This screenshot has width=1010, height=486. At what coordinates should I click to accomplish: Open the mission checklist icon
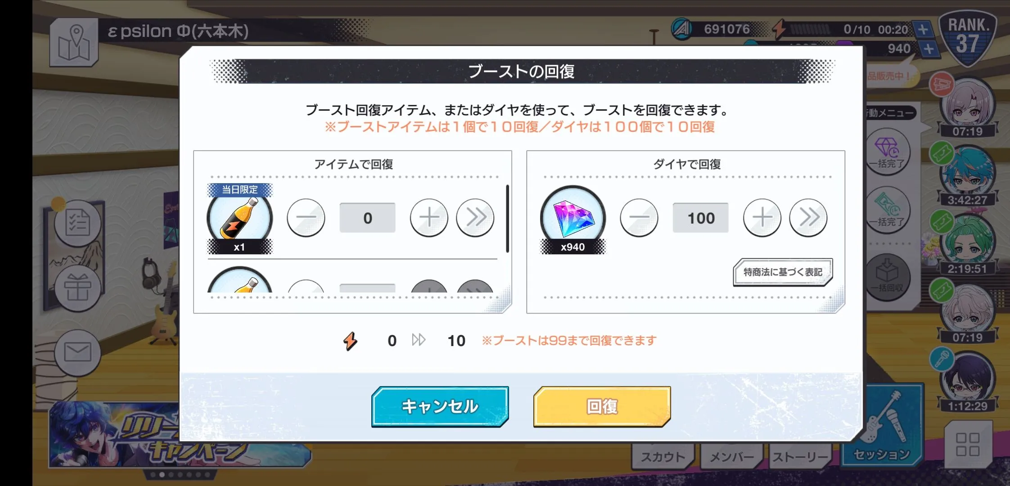[x=77, y=223]
